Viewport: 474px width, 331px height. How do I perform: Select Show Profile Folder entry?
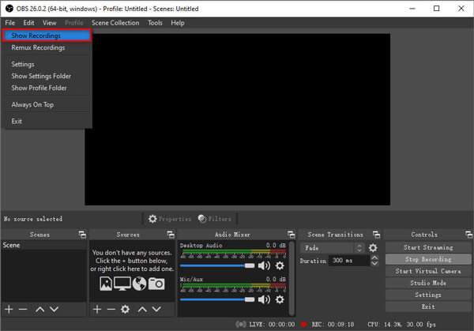(39, 88)
